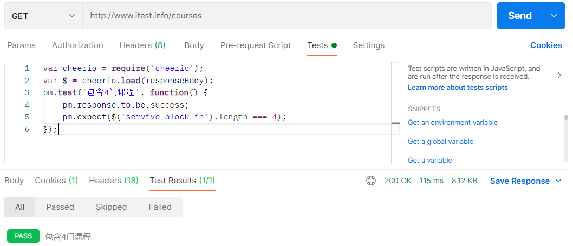
Task: Filter test results by Failed
Action: click(x=160, y=207)
